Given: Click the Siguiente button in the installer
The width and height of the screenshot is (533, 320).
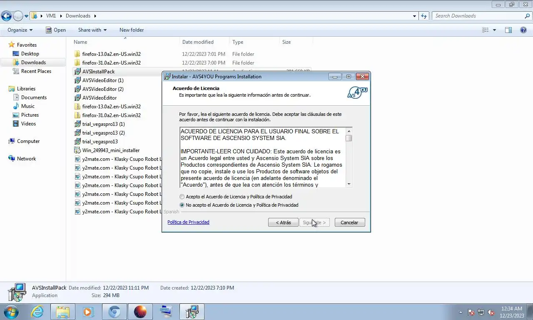Looking at the screenshot, I should (314, 222).
